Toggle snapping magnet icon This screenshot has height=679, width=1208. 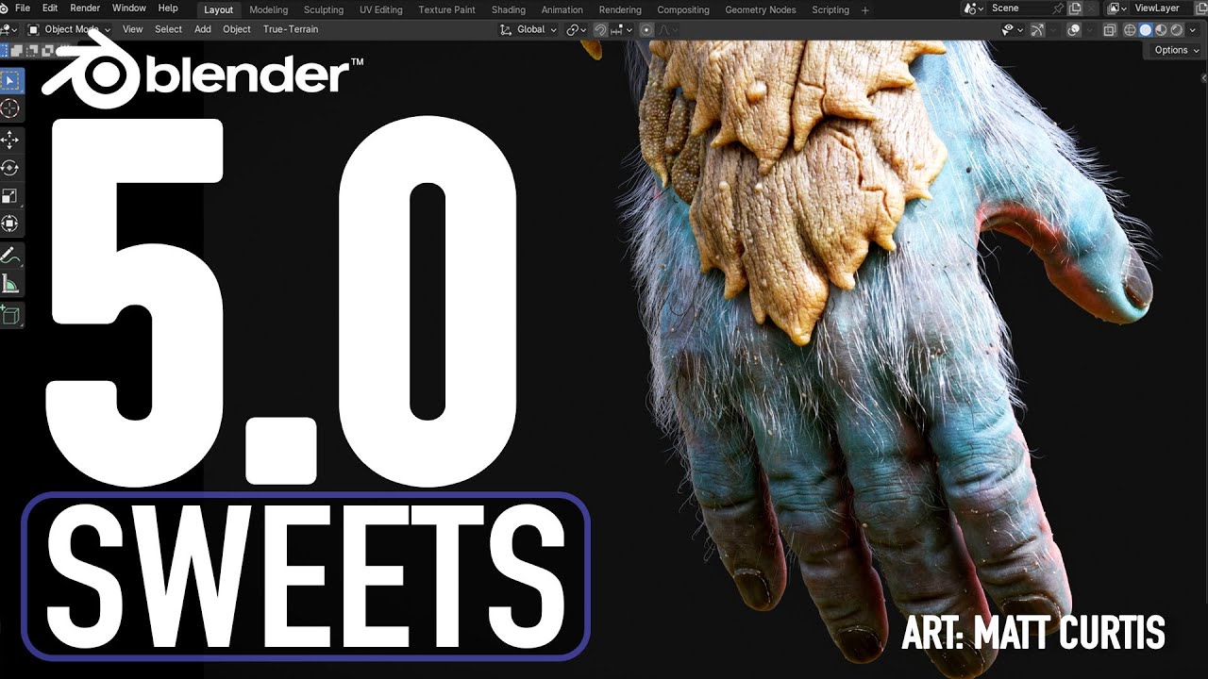tap(600, 30)
